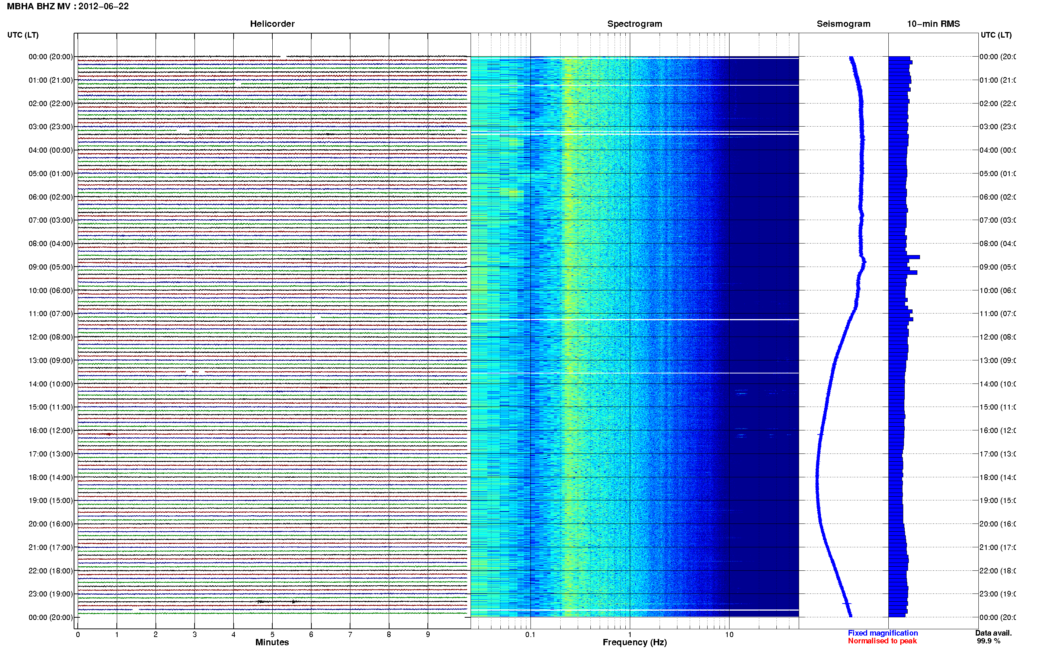Select the 10-min RMS panel heading
This screenshot has width=1058, height=662.
pos(933,24)
